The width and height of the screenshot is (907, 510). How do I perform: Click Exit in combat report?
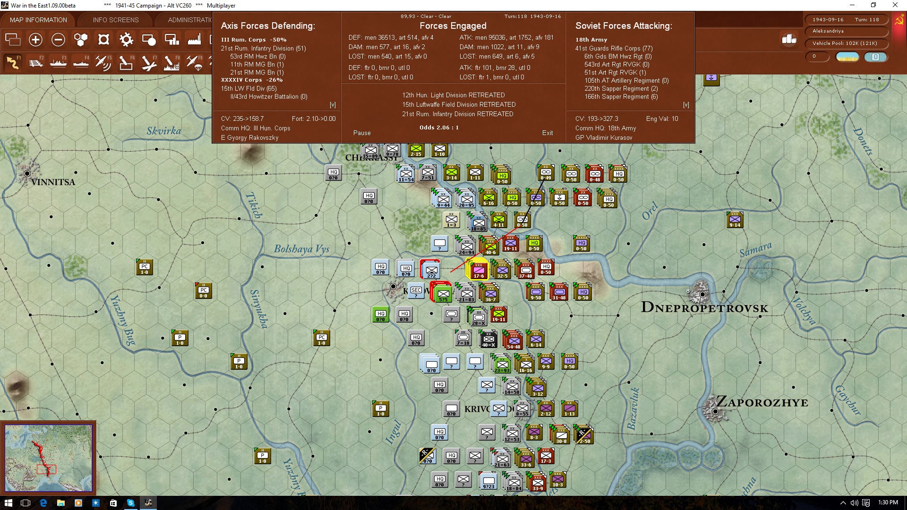click(548, 133)
